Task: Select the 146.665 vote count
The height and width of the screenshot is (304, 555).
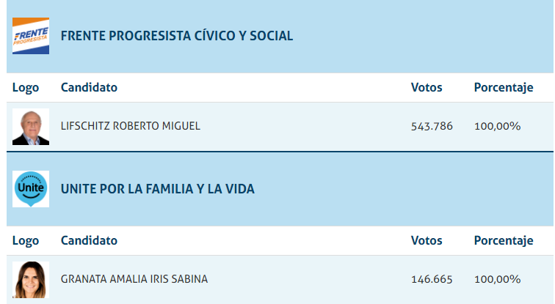Action: coord(432,279)
